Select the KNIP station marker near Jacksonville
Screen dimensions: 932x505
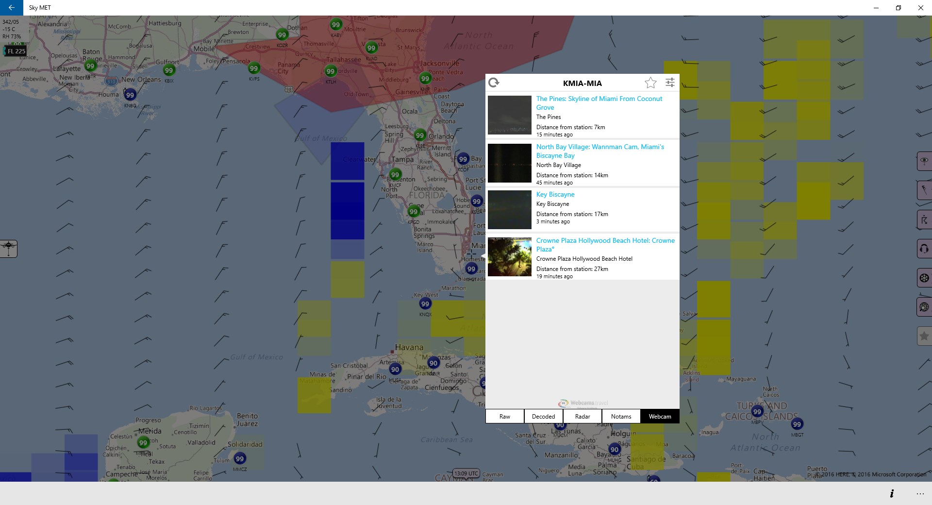[x=425, y=79]
